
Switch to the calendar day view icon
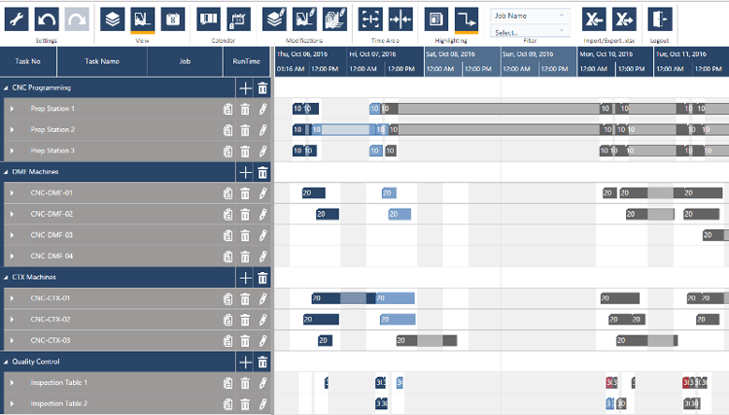tap(172, 19)
